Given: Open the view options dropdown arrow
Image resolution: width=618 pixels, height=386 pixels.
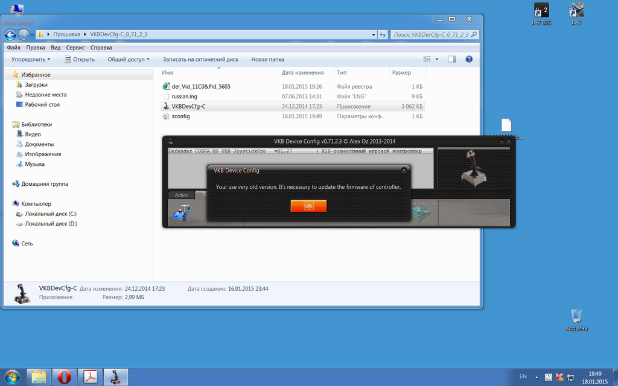Looking at the screenshot, I should click(437, 59).
